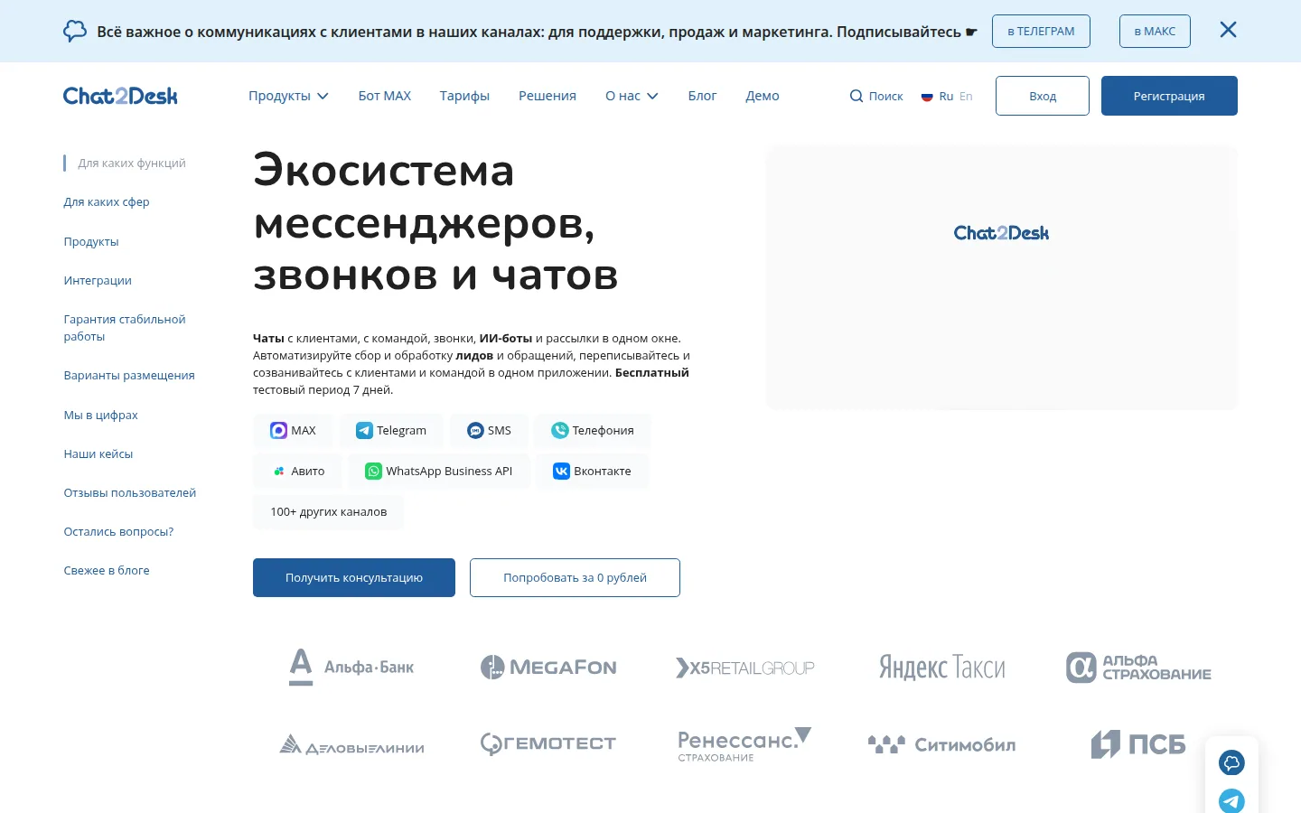The image size is (1301, 813).
Task: Expand the О нас dropdown menu
Action: pyautogui.click(x=632, y=96)
